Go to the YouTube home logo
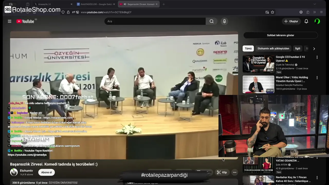 tap(25, 21)
